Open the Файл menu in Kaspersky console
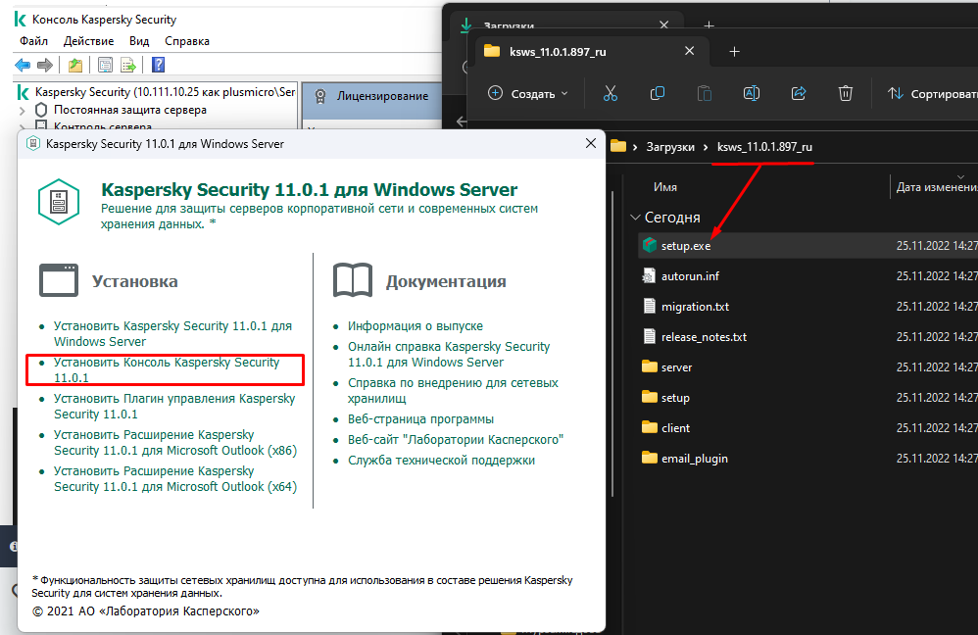The image size is (978, 635). click(x=33, y=41)
